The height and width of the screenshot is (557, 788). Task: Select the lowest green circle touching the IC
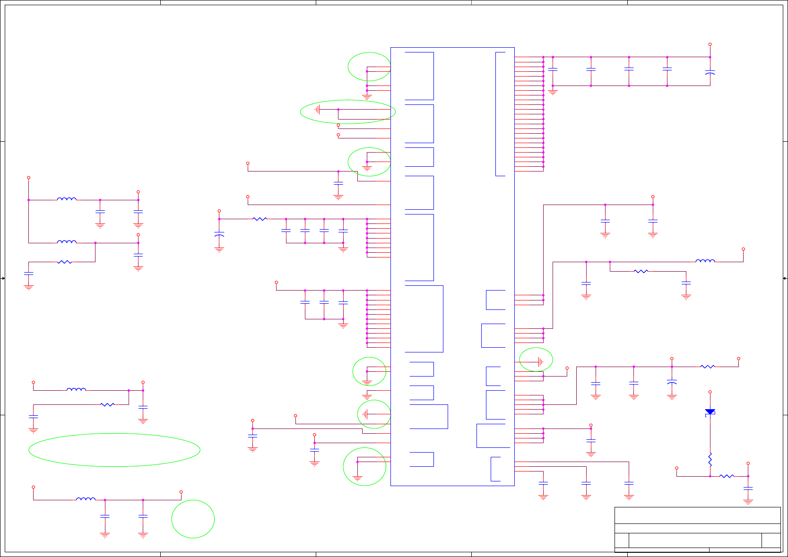click(364, 466)
